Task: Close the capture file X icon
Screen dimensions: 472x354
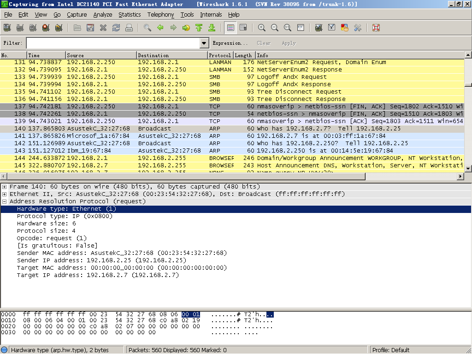Action: pyautogui.click(x=103, y=28)
